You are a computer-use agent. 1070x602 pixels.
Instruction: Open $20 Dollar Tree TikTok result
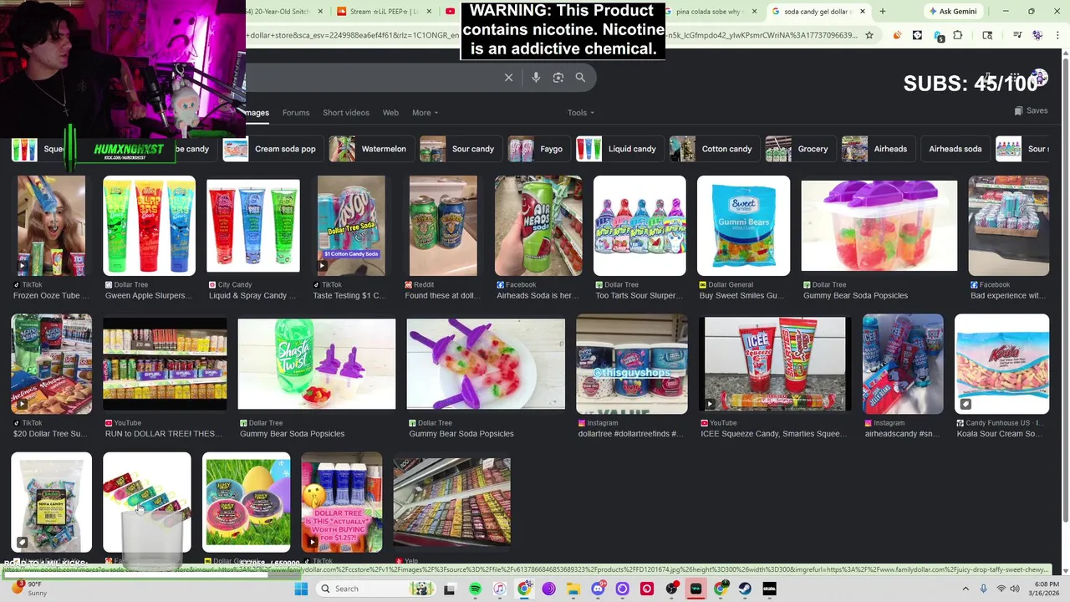point(51,364)
